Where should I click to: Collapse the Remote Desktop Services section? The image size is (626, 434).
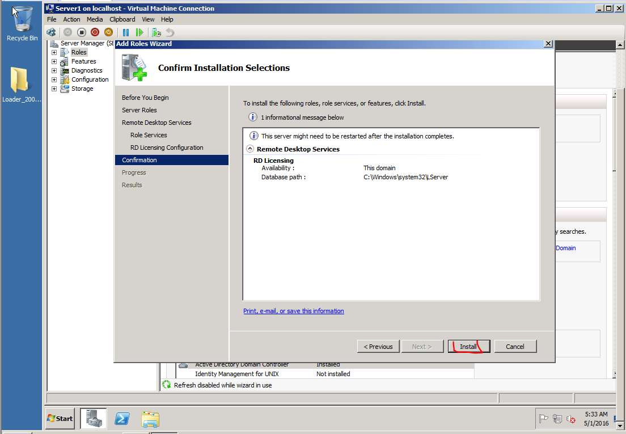[250, 149]
